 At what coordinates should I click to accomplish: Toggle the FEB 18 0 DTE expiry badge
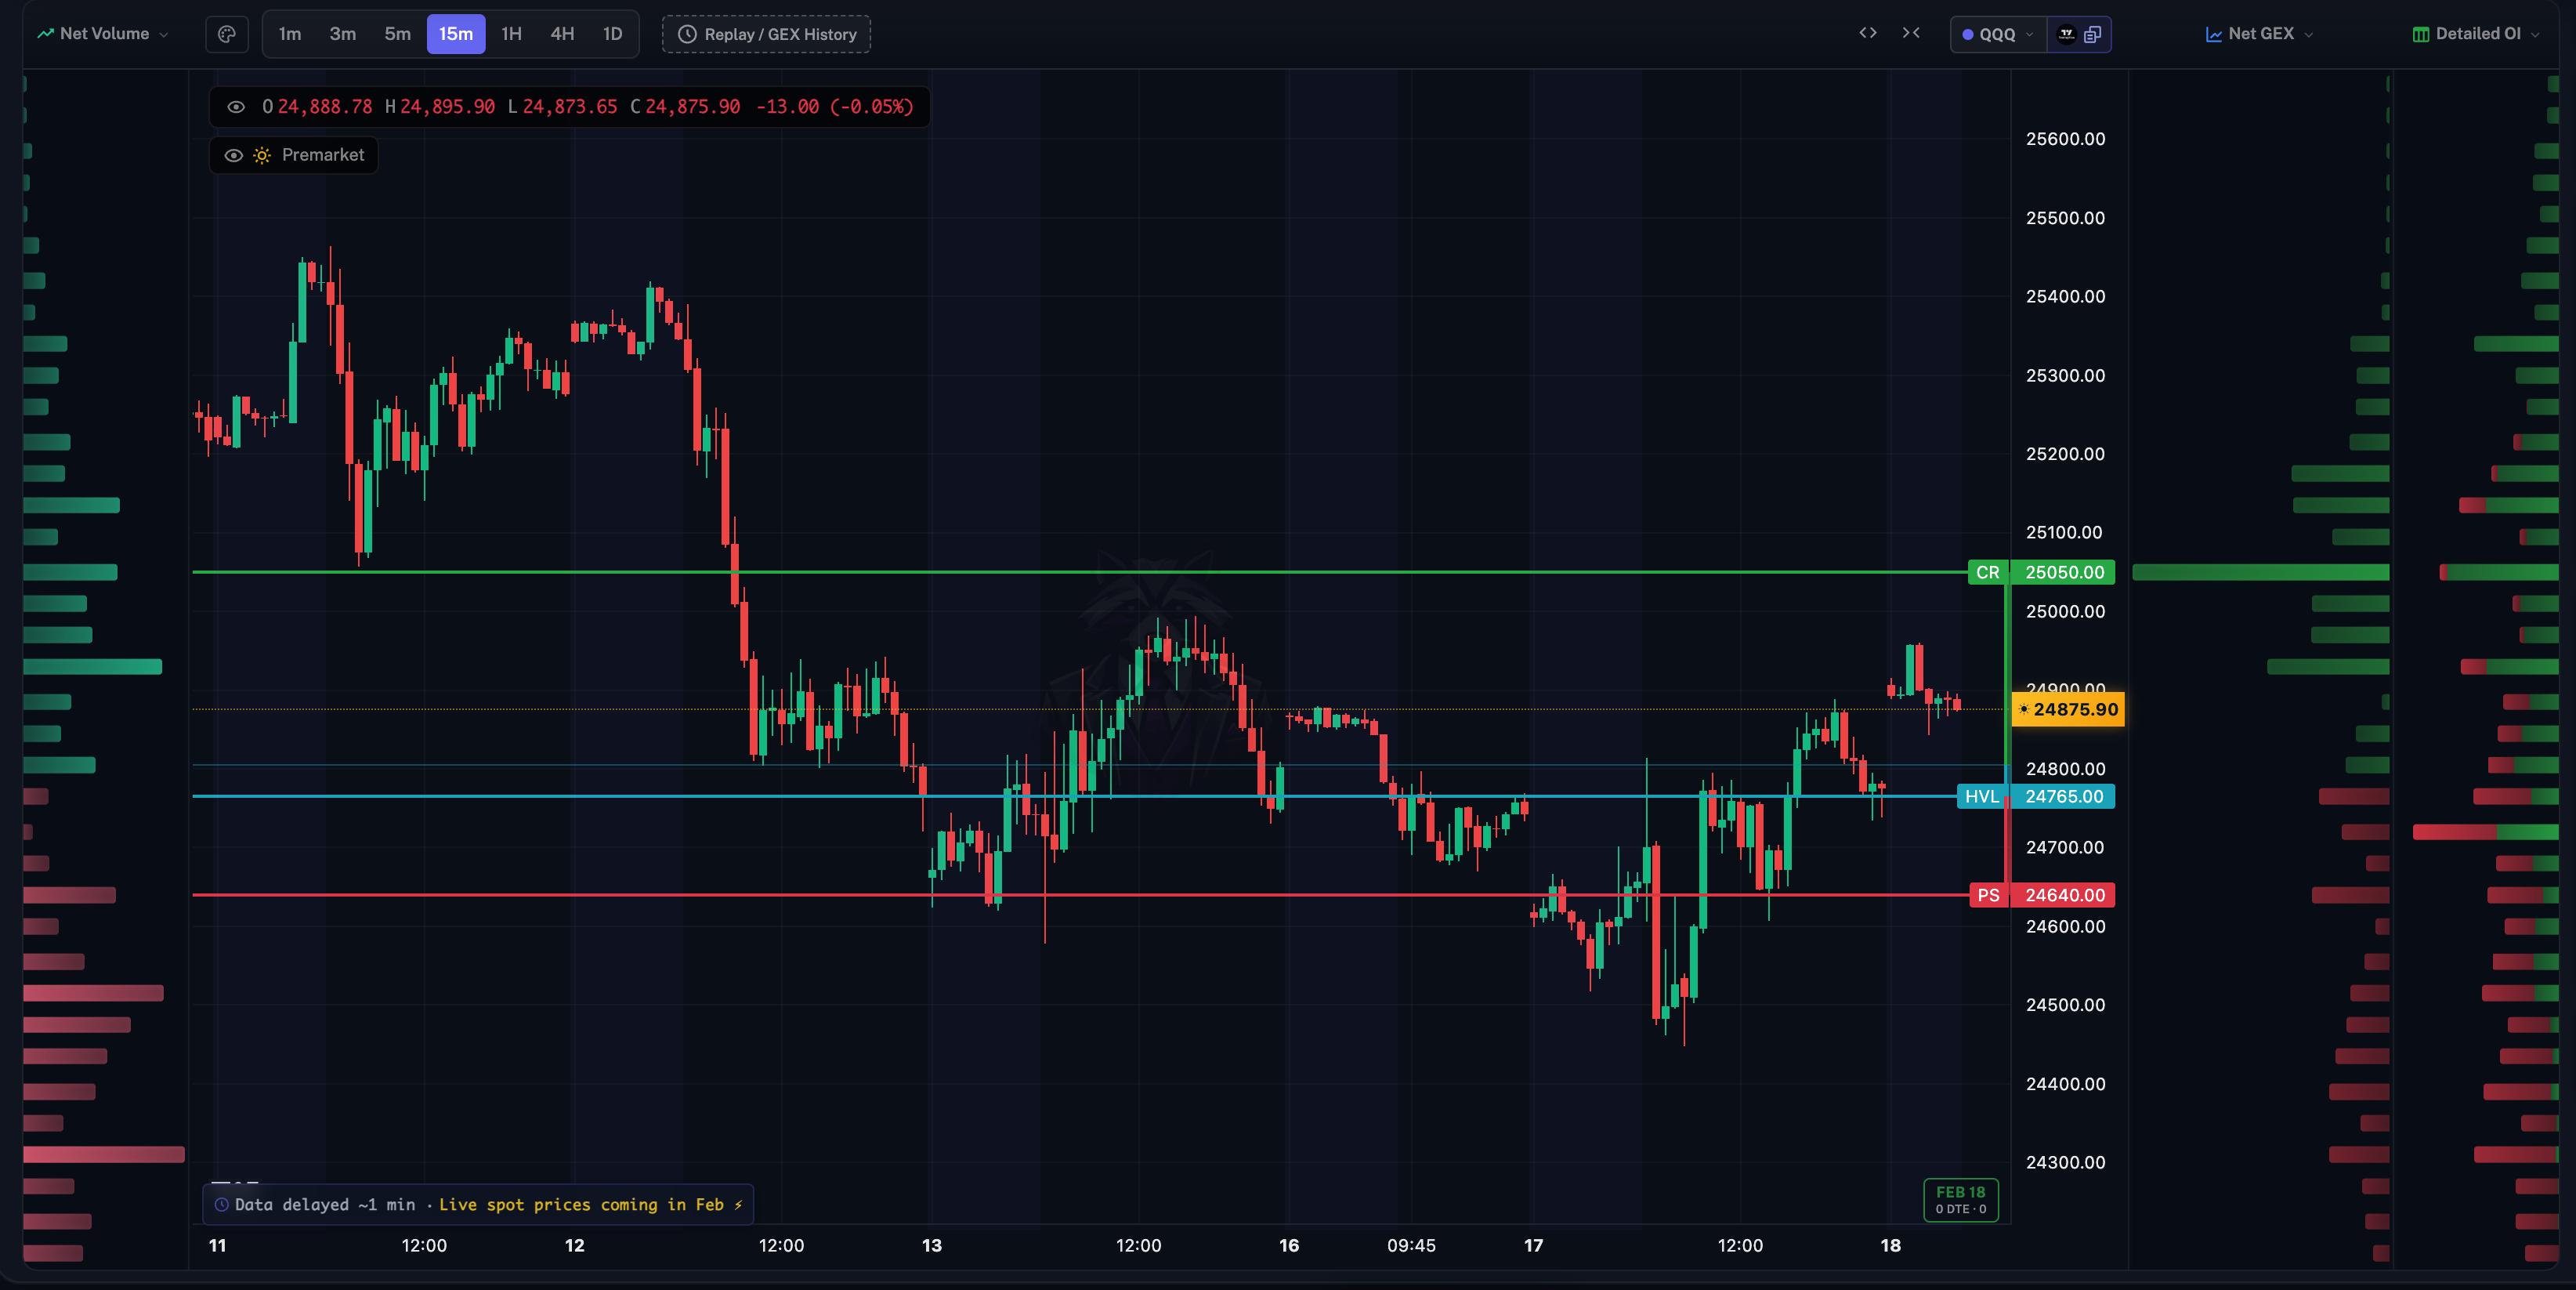[x=1960, y=1199]
